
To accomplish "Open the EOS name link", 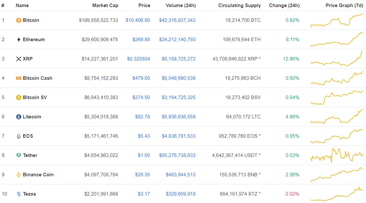I will [28, 136].
